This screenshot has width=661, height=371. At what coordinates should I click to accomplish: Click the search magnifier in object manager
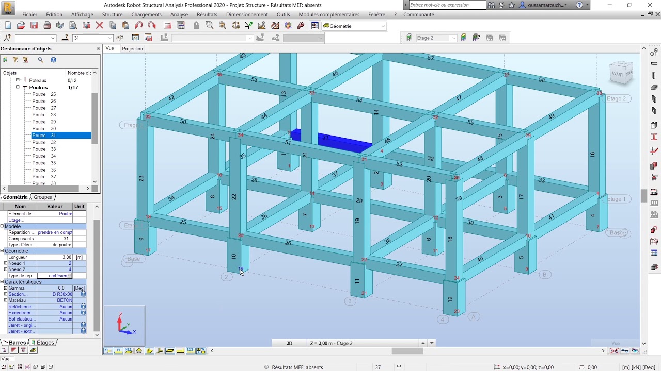(41, 60)
